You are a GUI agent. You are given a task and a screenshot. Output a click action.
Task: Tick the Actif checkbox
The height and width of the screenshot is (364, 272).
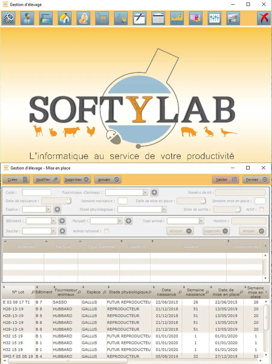click(x=262, y=209)
